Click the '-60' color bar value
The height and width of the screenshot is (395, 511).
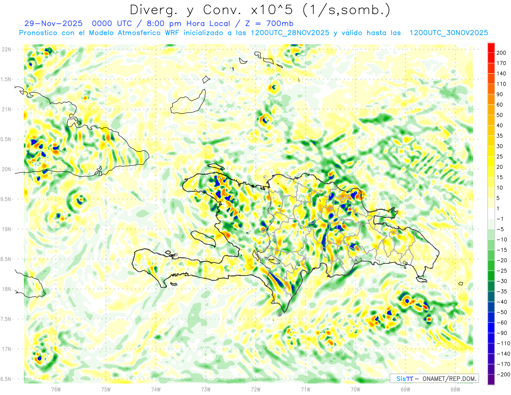(502, 323)
